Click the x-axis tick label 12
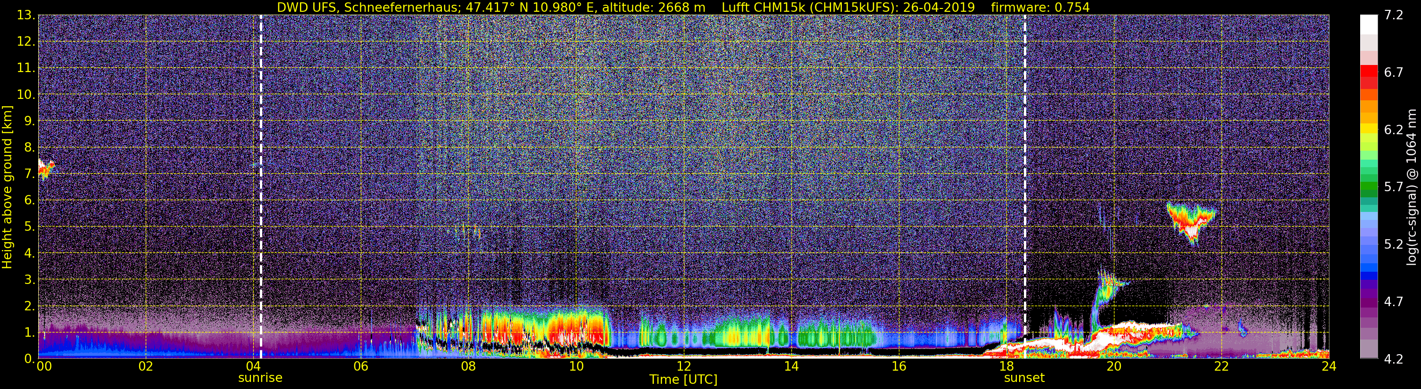 (683, 366)
